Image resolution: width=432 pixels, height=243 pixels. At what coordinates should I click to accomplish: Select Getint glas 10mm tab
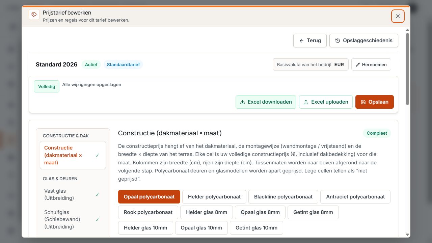(x=256, y=228)
